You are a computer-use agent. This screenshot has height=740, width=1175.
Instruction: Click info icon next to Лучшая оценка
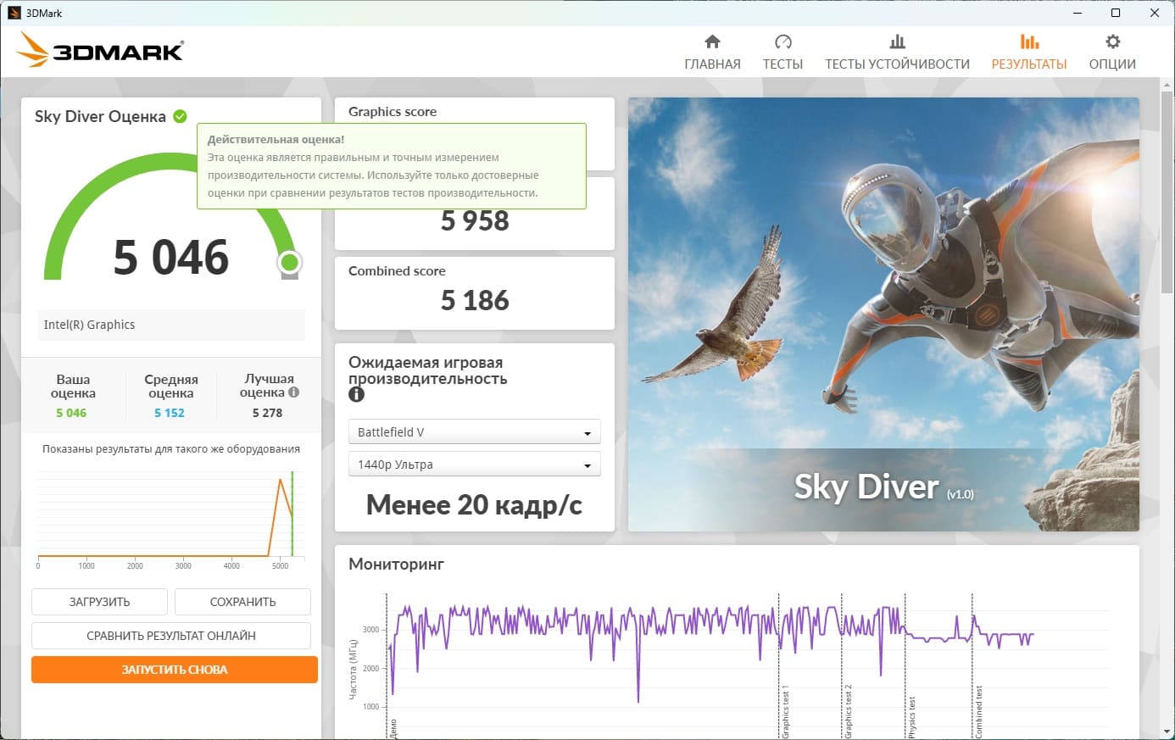(293, 392)
